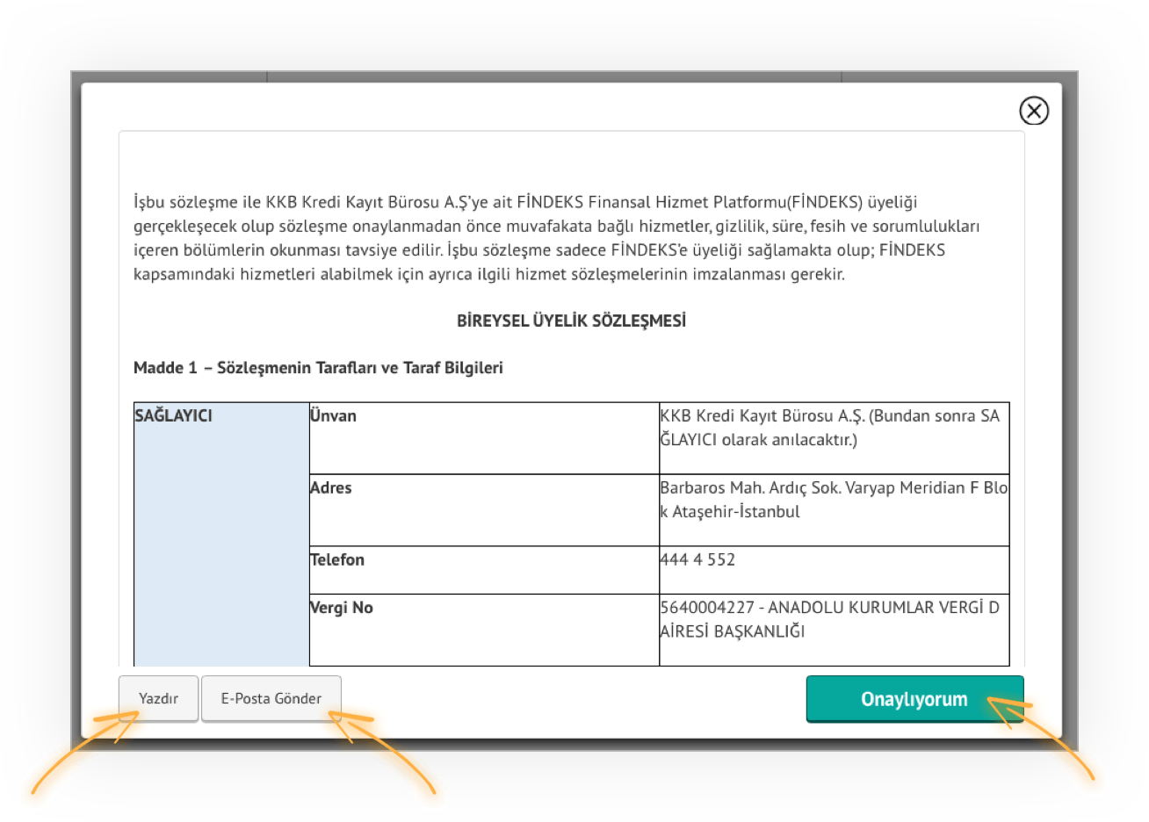This screenshot has height=822, width=1149.
Task: Select the BİREYSEL ÜYELİK SÖZLEŞMESİ heading
Action: coord(571,321)
